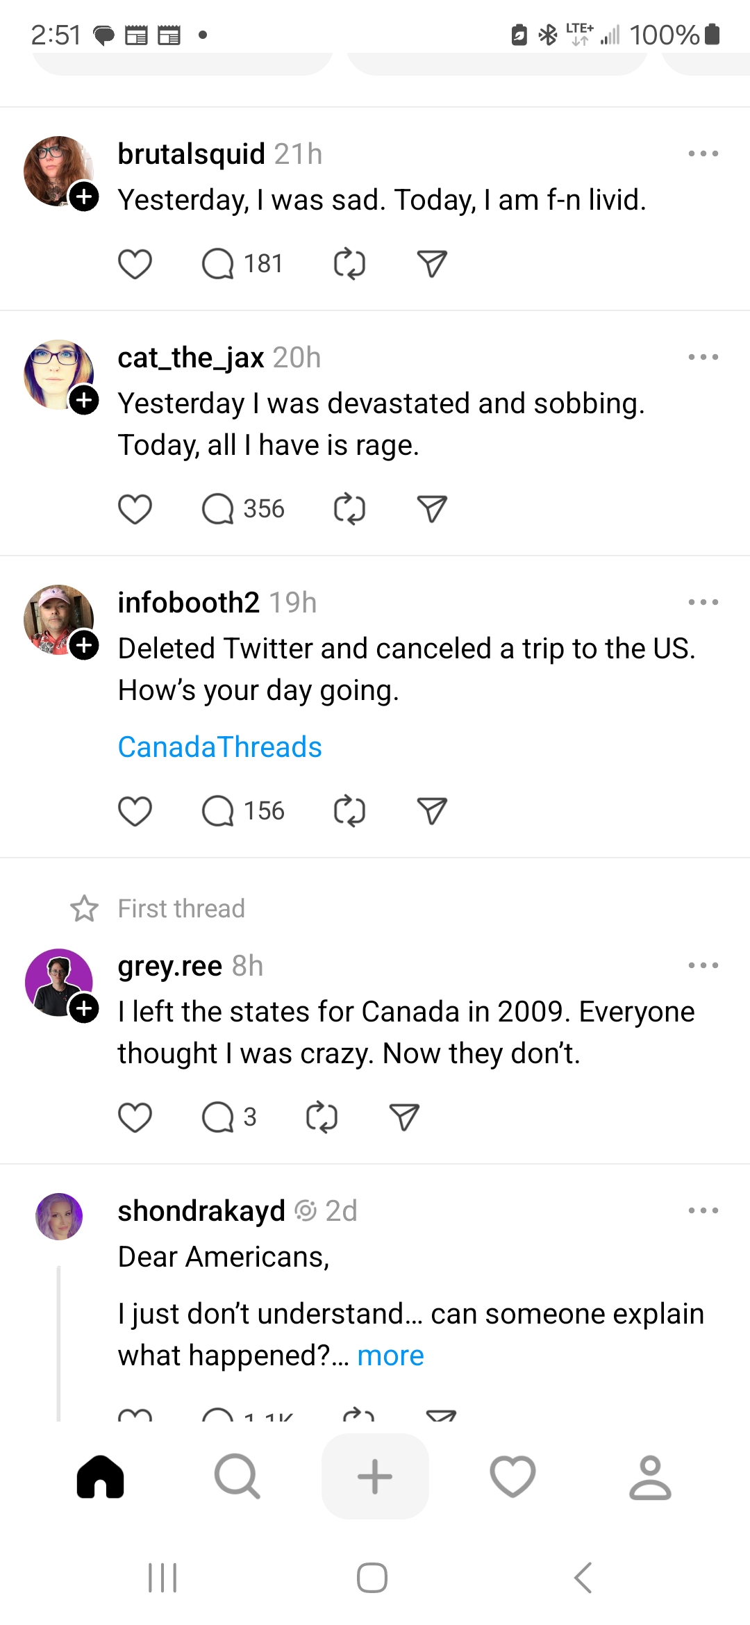This screenshot has width=750, height=1625.
Task: Like brutalsquid's post with the heart icon
Action: click(x=135, y=264)
